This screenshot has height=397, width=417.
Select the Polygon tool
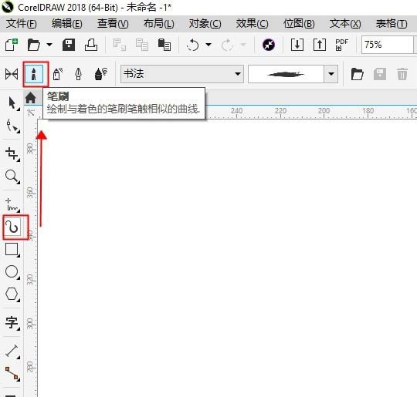[12, 294]
